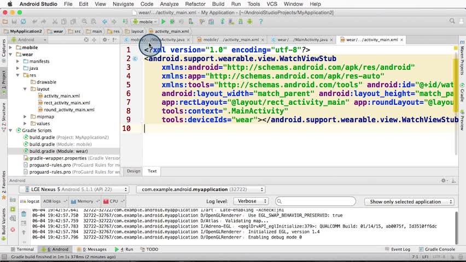
Task: Switch to the Design view tab
Action: click(133, 171)
